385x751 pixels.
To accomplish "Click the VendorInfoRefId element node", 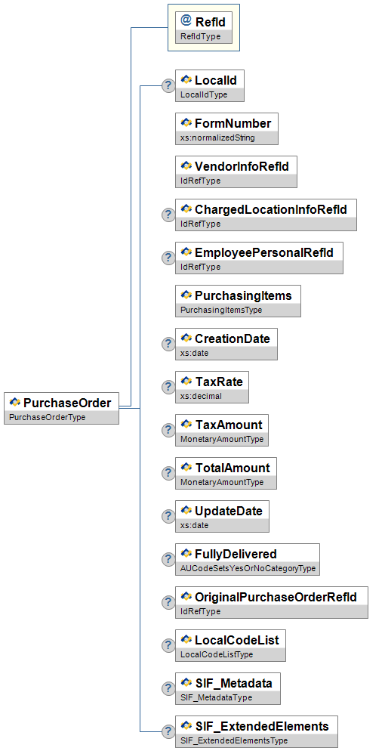I will pyautogui.click(x=236, y=172).
